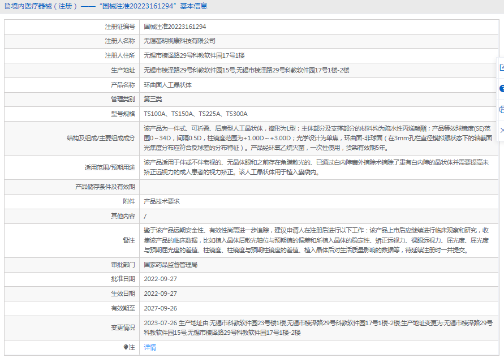Open the 详情 link in the note row
Viewport: 504px width, 358px height.
pyautogui.click(x=150, y=347)
